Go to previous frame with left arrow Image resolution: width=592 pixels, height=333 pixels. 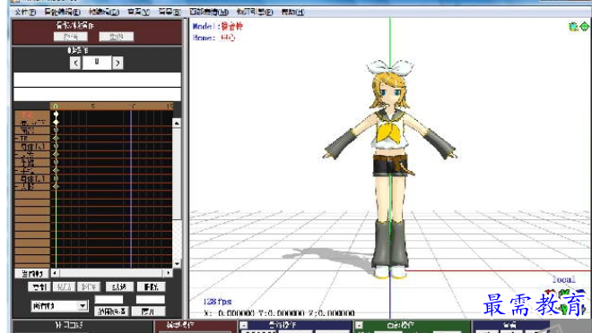tap(75, 63)
